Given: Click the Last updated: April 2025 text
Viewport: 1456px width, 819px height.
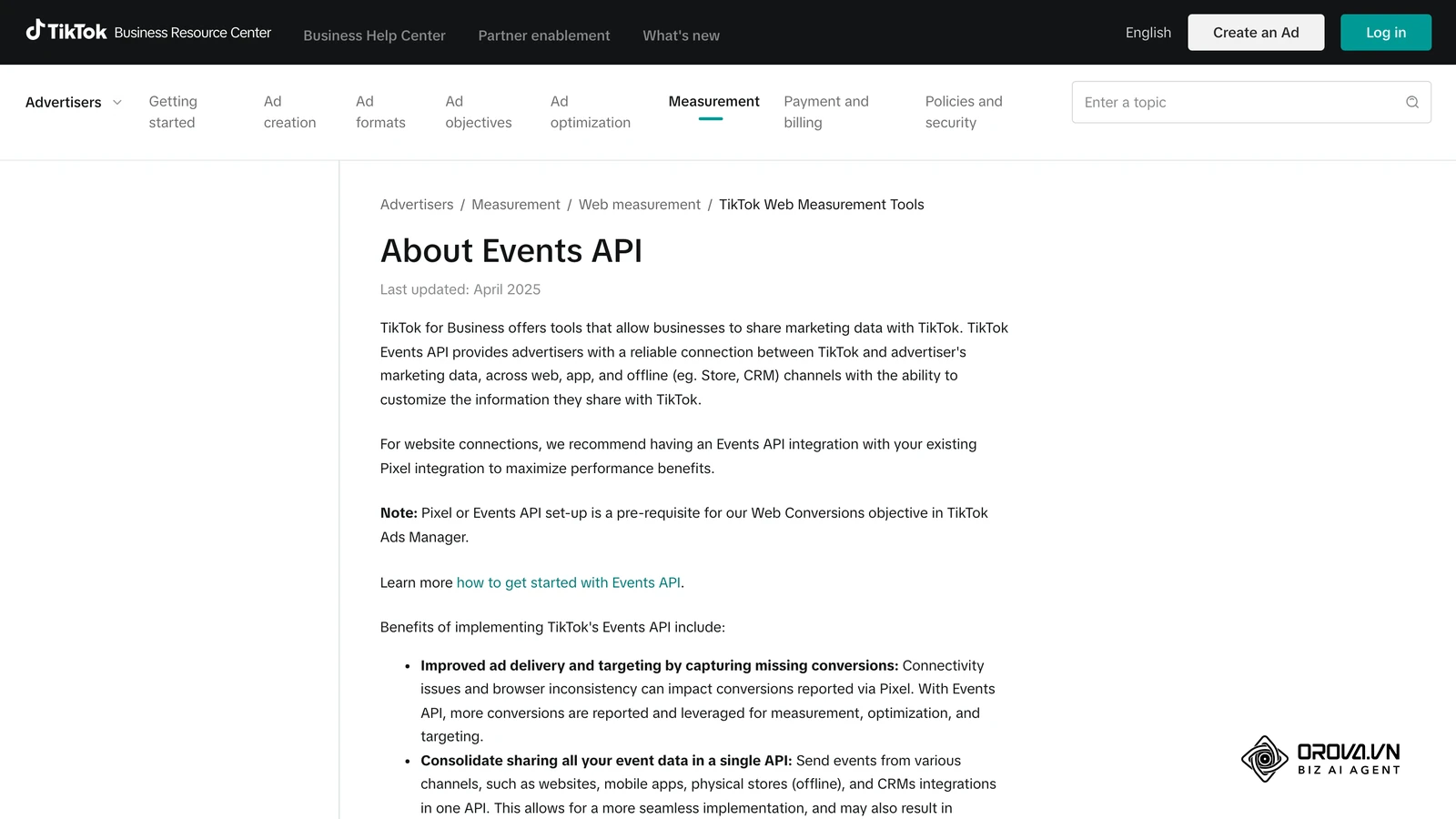Looking at the screenshot, I should (460, 289).
